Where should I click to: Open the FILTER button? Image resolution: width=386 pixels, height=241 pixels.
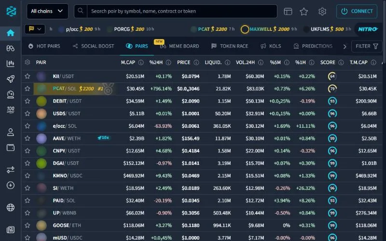point(367,46)
